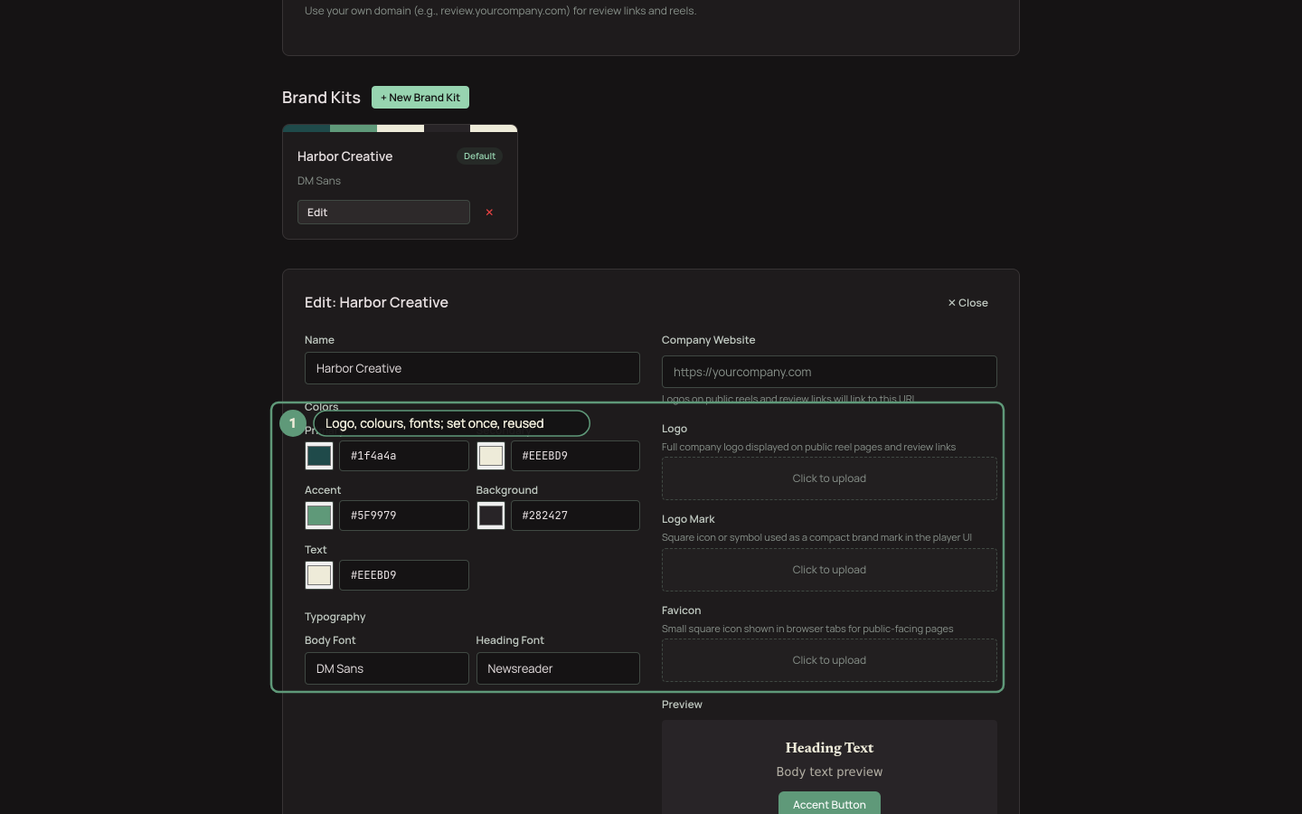Upload a Favicon via Click to upload

point(829,660)
